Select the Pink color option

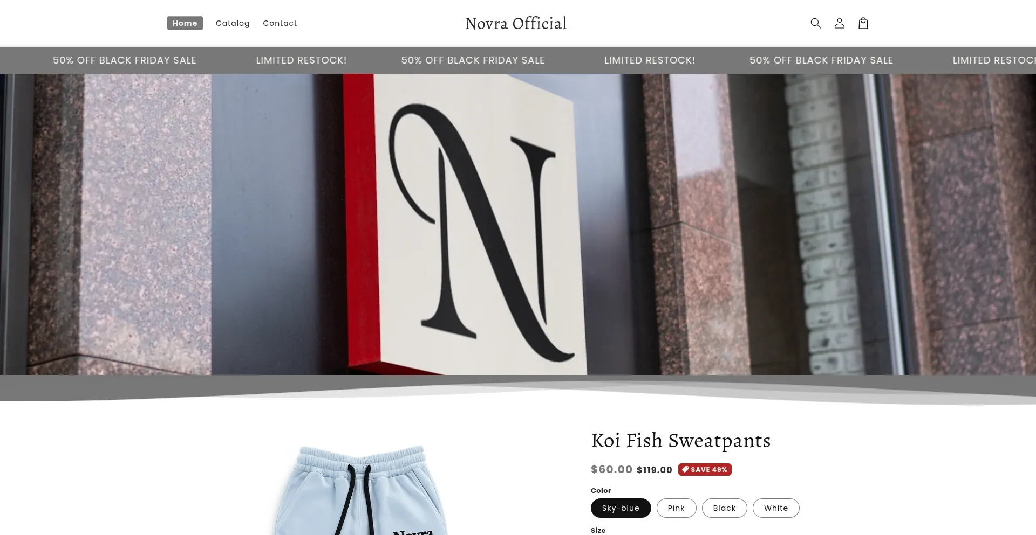tap(676, 508)
